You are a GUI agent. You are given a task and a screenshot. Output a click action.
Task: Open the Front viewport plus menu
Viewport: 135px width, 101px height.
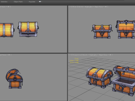(70, 7)
